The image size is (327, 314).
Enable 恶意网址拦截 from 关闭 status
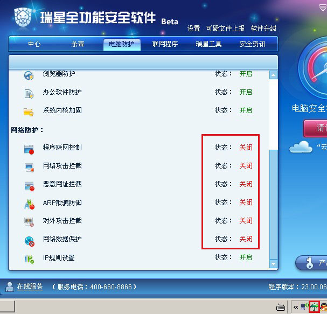pyautogui.click(x=246, y=184)
